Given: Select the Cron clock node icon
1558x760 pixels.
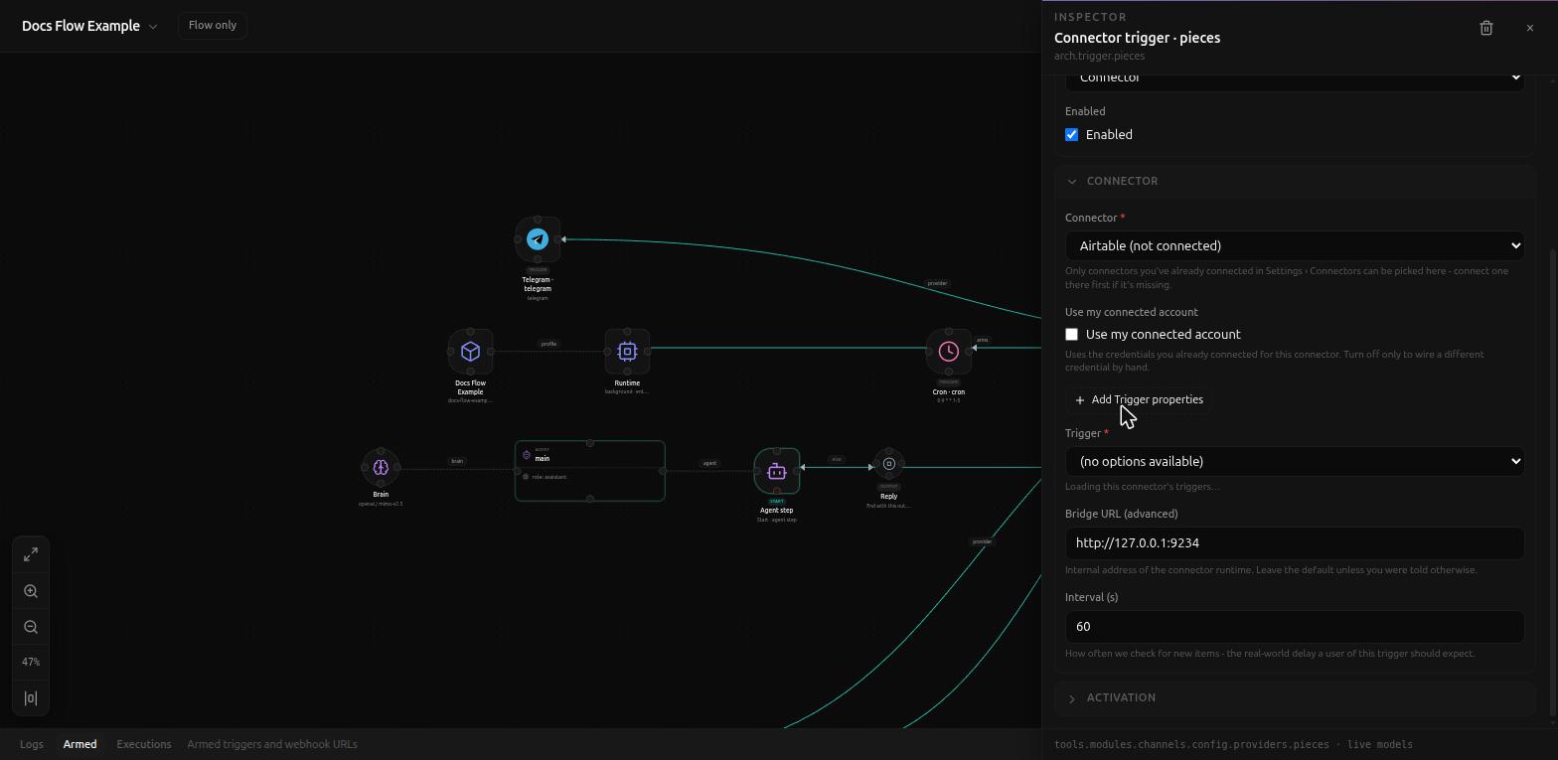Looking at the screenshot, I should 949,352.
